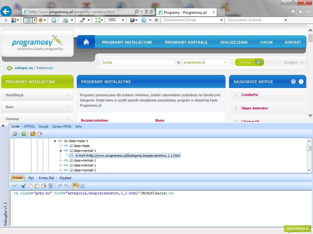This screenshot has width=313, height=234.
Task: Click the blue script document icon
Action: [x=144, y=20]
